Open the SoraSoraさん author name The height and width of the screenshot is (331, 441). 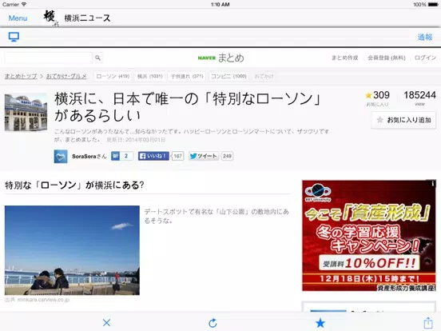(x=89, y=157)
